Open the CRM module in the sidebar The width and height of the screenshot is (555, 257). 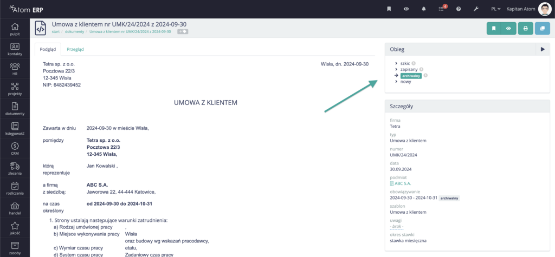coord(15,148)
